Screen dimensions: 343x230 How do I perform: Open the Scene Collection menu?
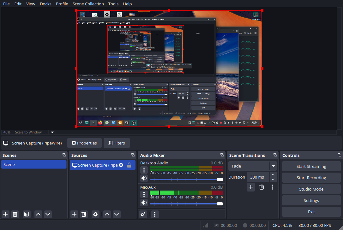[88, 4]
